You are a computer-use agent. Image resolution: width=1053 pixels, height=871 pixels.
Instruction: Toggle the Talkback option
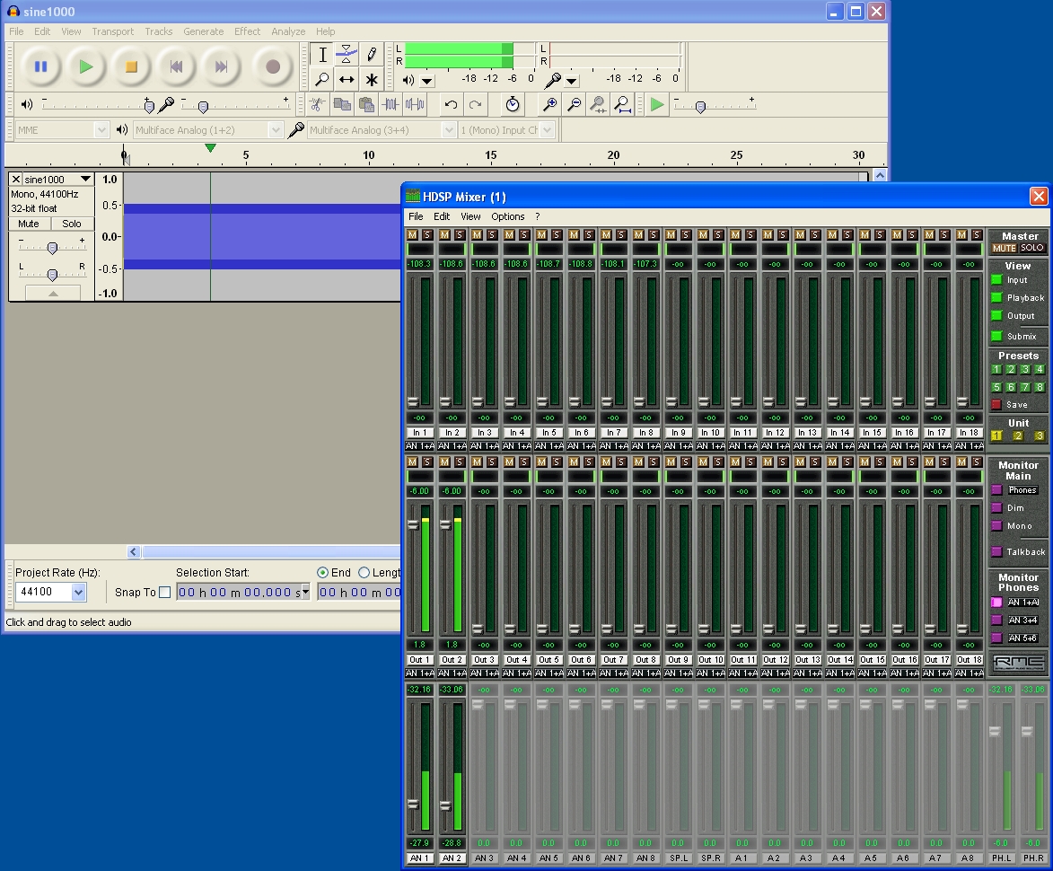coord(996,552)
